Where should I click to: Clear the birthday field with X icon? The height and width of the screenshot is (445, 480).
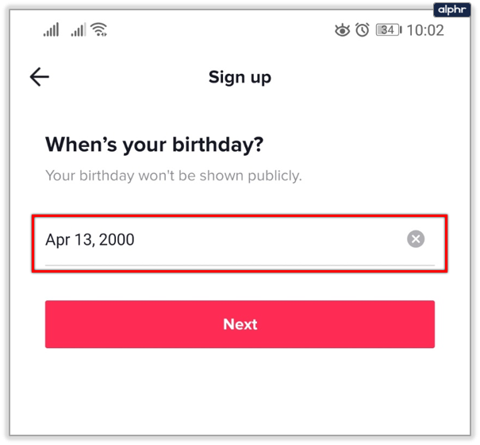[416, 239]
